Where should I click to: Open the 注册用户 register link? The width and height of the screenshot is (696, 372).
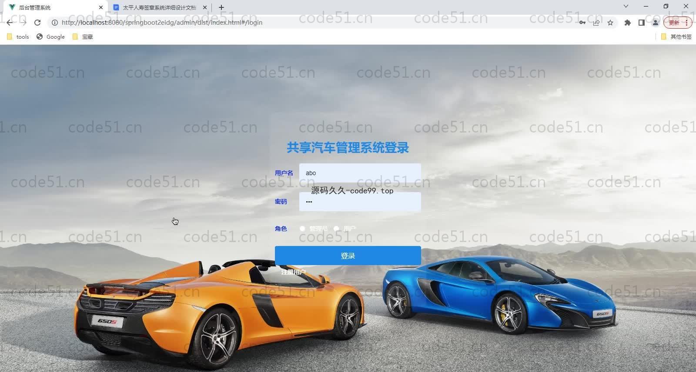[293, 272]
